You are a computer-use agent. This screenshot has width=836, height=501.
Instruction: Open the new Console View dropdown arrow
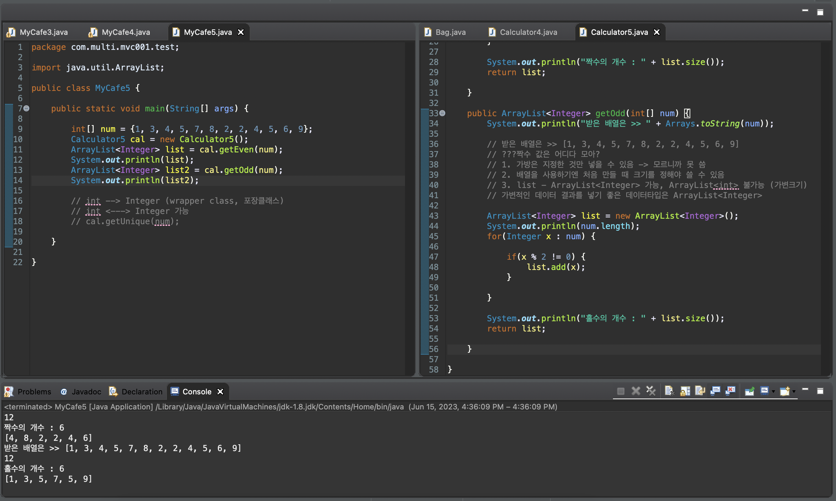(x=794, y=392)
